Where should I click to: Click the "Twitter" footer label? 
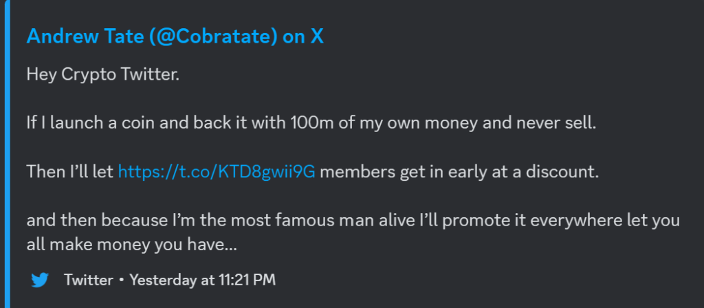click(x=88, y=280)
